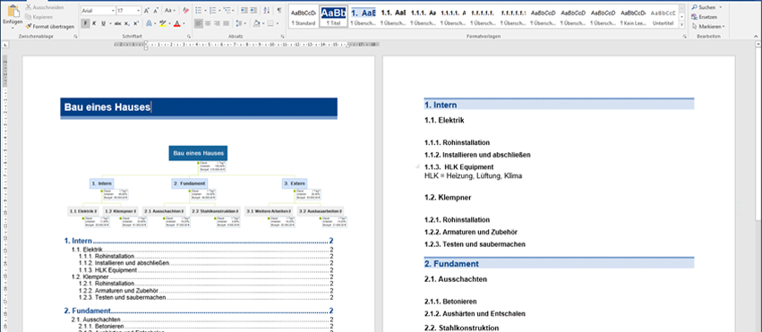The height and width of the screenshot is (332, 762).
Task: Open the highlight color dropdown arrow
Action: click(169, 23)
